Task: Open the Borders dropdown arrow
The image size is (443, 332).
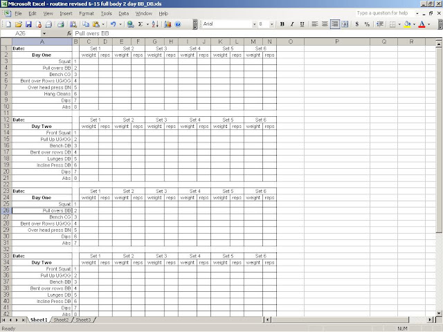Action: tap(399, 24)
